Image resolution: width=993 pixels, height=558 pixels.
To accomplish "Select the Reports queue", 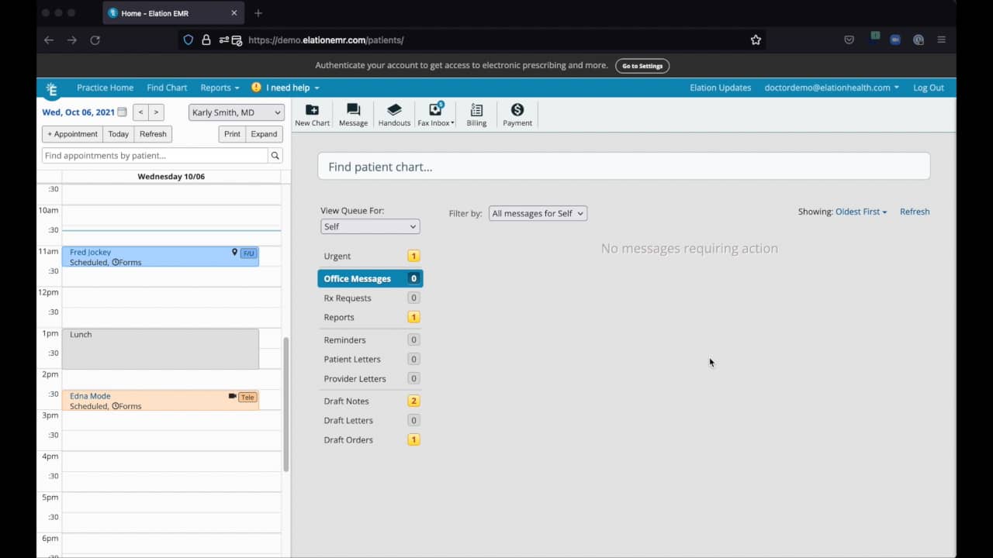I will [x=370, y=317].
